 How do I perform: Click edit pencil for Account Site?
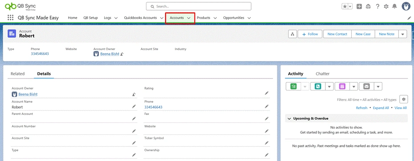134,142
